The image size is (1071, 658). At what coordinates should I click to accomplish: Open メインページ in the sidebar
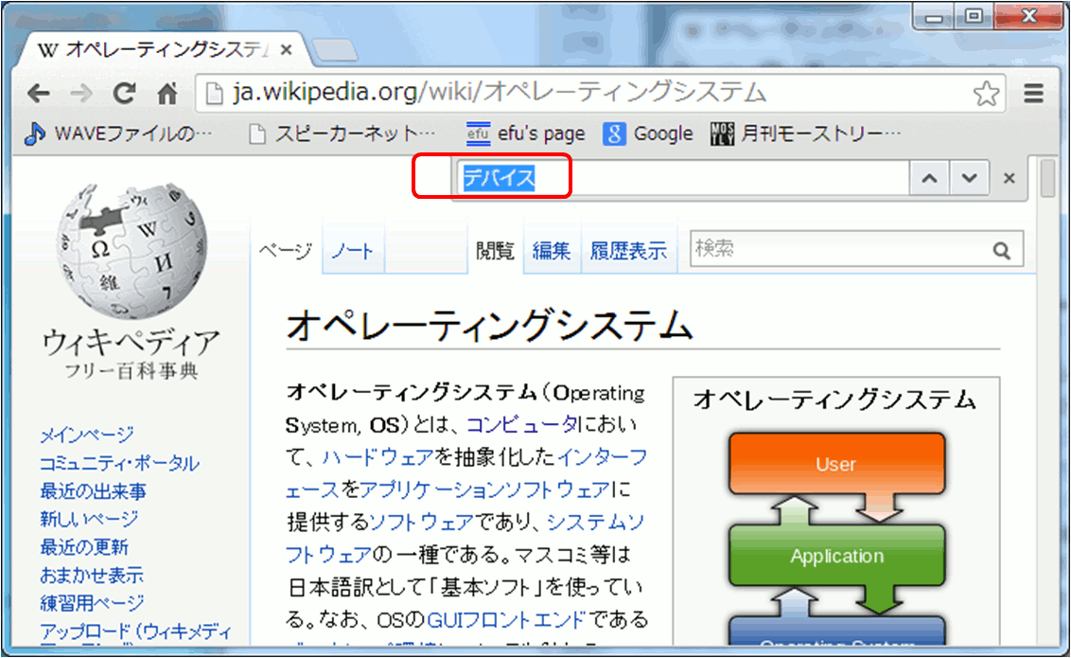[x=87, y=436]
